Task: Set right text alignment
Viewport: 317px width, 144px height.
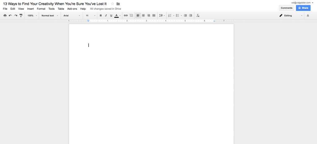Action: (x=149, y=15)
